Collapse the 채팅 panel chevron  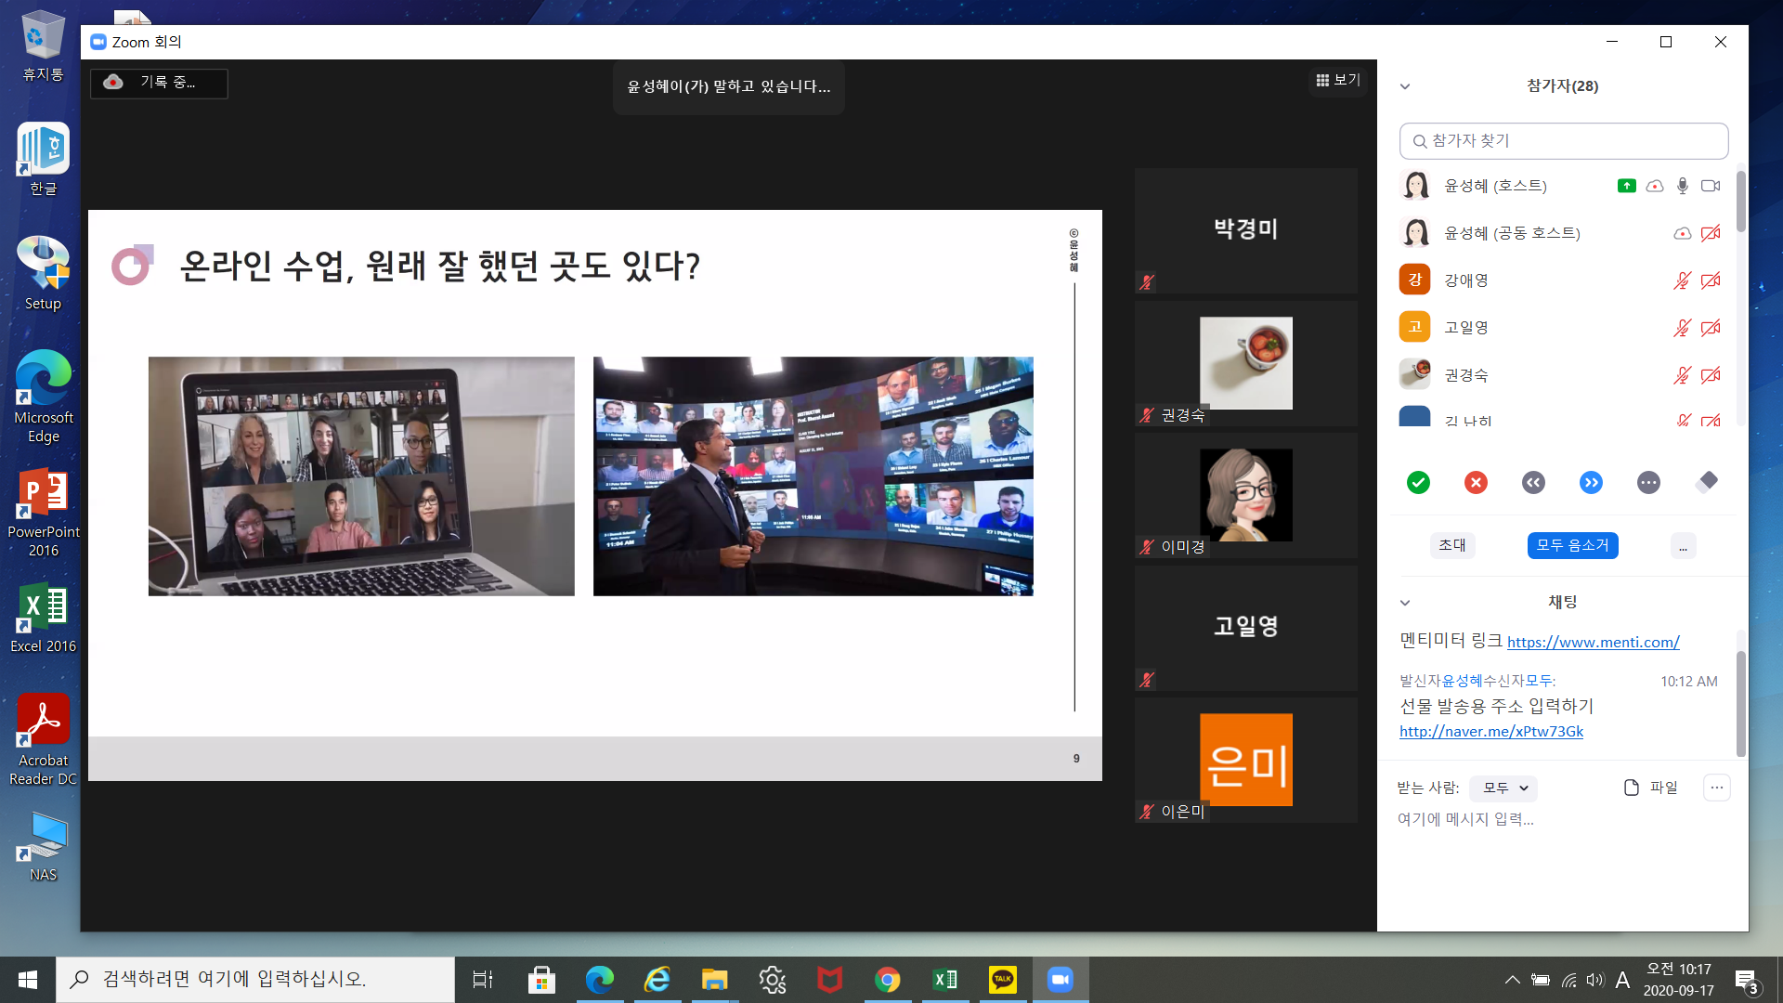click(x=1405, y=603)
